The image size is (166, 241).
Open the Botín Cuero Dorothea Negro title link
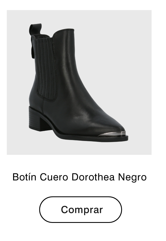coord(79,177)
